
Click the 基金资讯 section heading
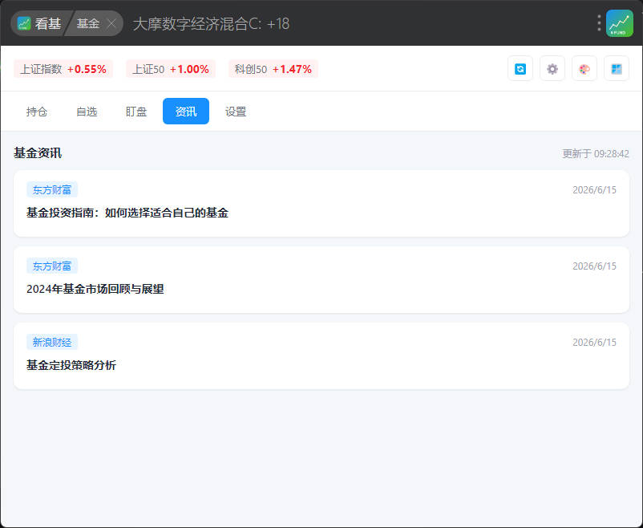[38, 153]
